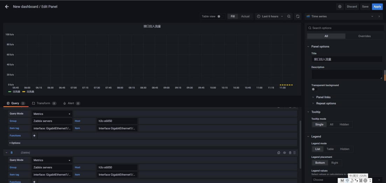Click the green series legend swatch

point(9,92)
